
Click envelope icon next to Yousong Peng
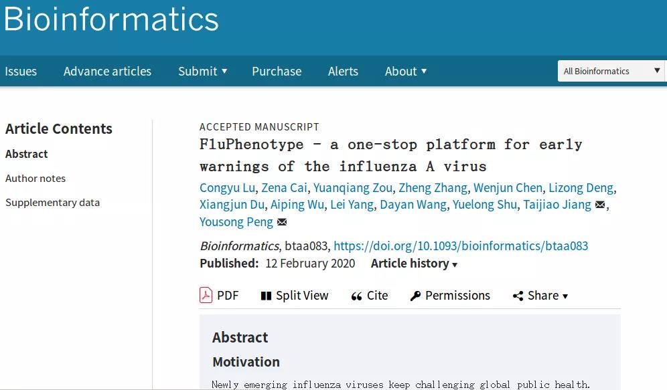[282, 222]
